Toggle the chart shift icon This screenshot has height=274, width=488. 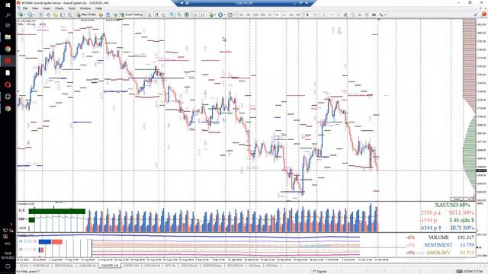pyautogui.click(x=203, y=14)
